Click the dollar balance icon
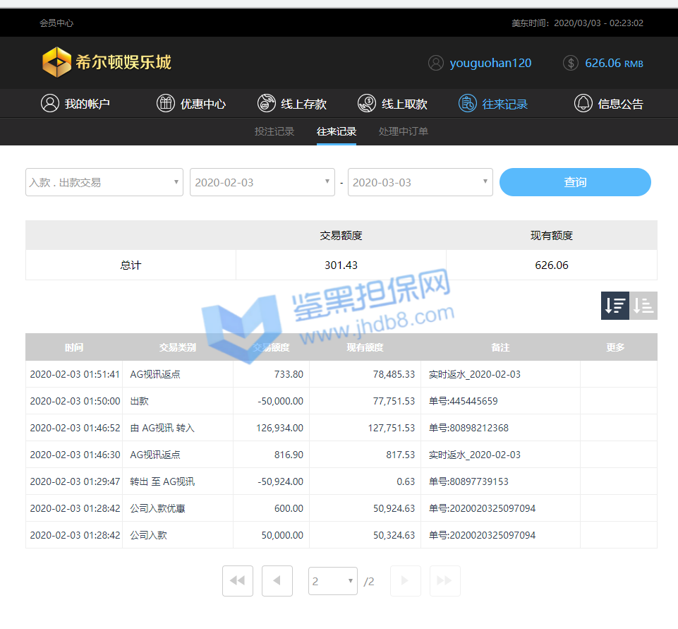 571,63
